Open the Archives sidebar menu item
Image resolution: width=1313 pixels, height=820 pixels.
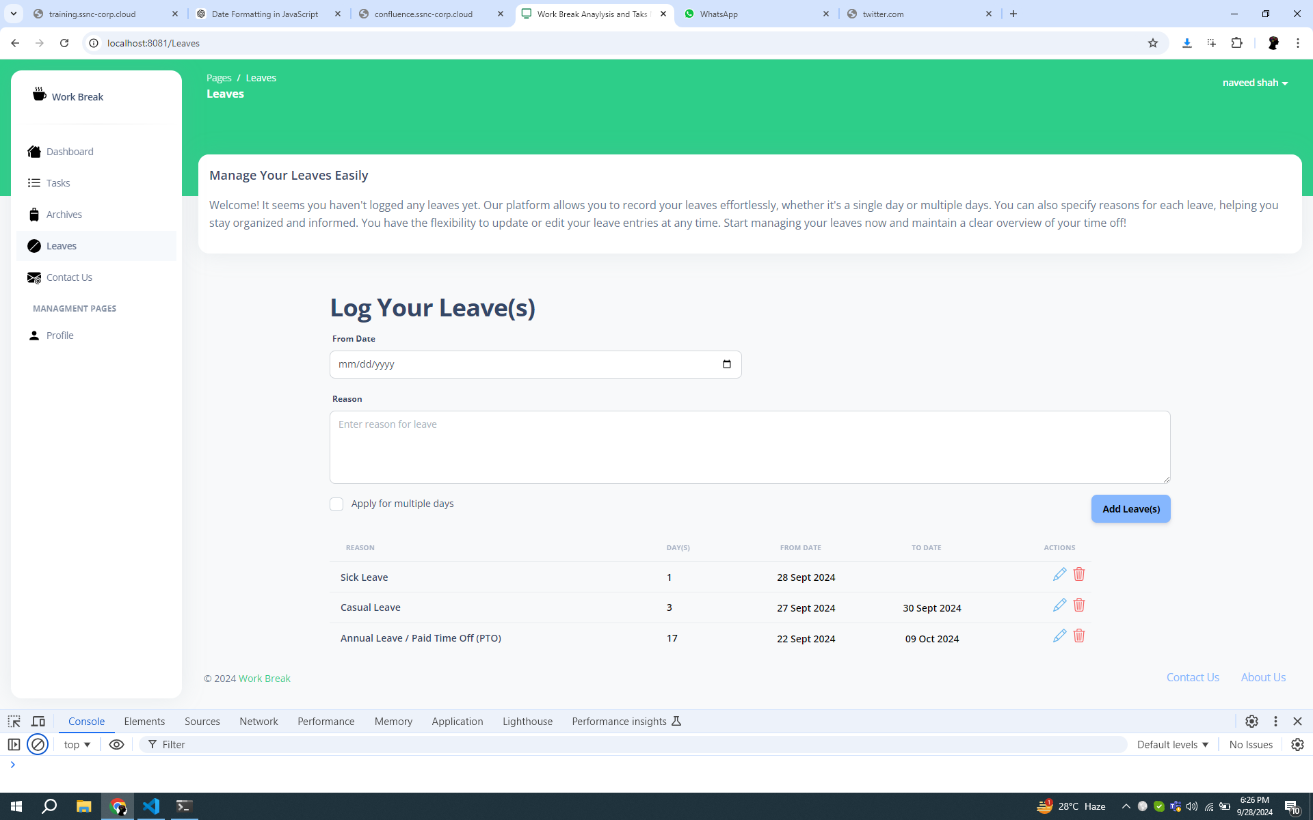click(x=96, y=215)
